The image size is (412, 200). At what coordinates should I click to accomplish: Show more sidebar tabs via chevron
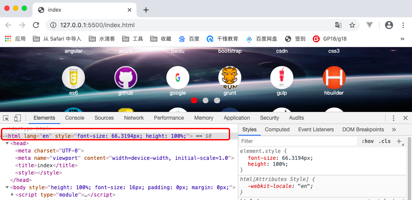(394, 130)
